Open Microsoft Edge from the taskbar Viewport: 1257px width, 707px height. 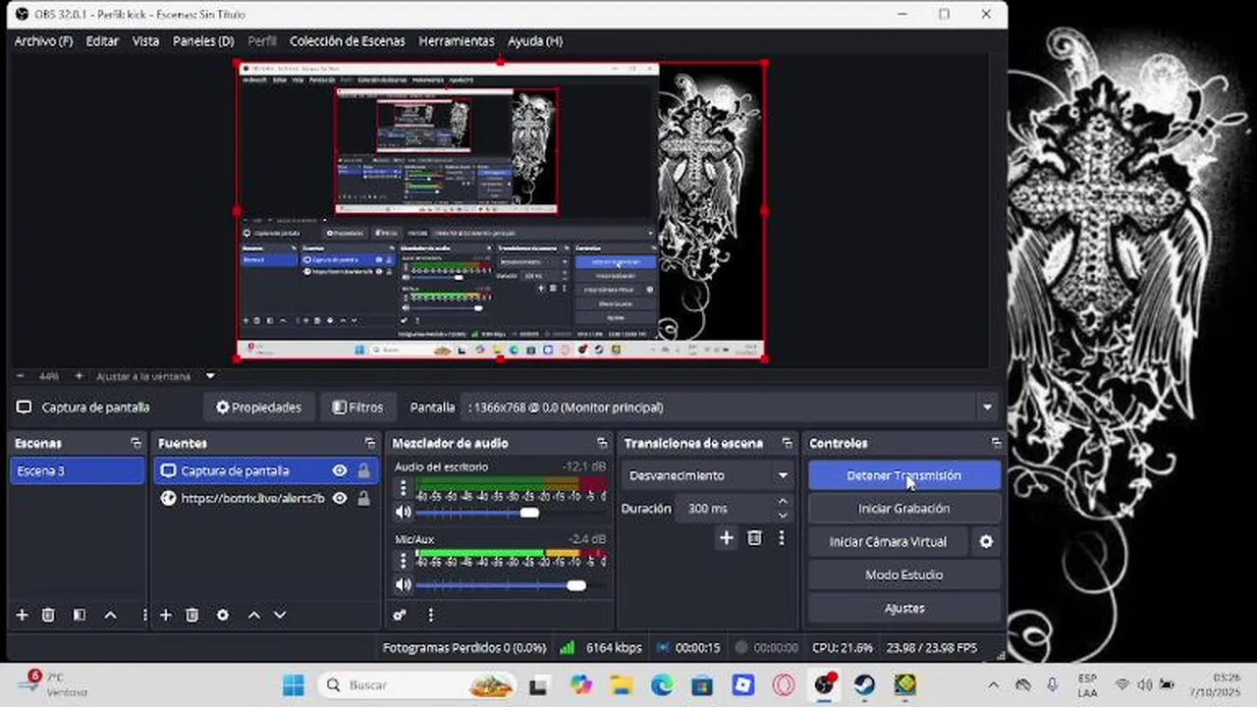pyautogui.click(x=663, y=685)
